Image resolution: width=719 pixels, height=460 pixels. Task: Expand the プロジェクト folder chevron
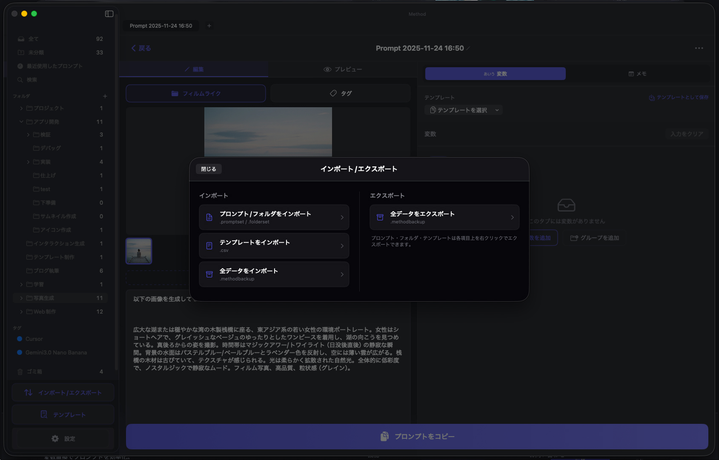pos(21,109)
